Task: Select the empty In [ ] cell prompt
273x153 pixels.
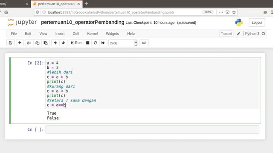Action: click(35, 130)
